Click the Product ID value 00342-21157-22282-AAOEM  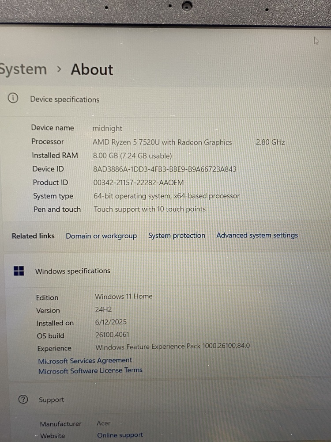[x=139, y=183]
